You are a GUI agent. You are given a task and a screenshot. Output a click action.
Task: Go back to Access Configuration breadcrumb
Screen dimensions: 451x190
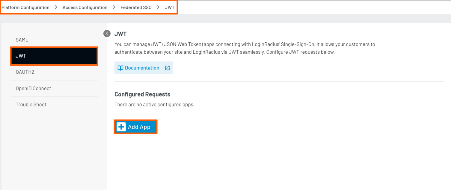click(85, 7)
